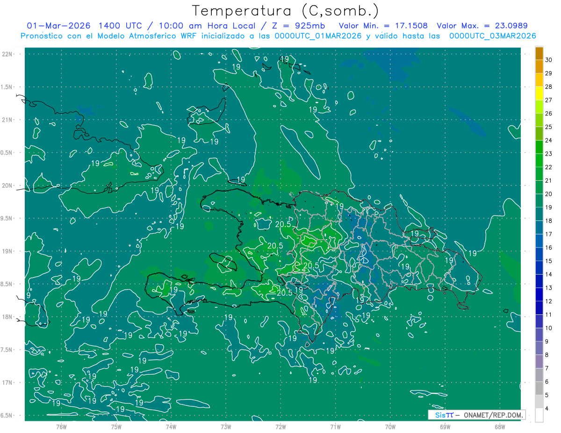Click the 19N latitude axis label
Screen dimensions: 561x433
7,251
